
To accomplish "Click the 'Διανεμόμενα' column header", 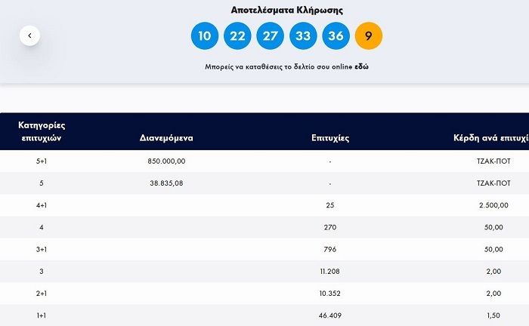I will click(x=167, y=138).
